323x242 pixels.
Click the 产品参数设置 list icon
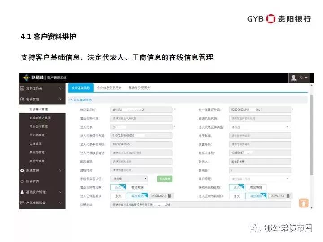[x=22, y=203]
